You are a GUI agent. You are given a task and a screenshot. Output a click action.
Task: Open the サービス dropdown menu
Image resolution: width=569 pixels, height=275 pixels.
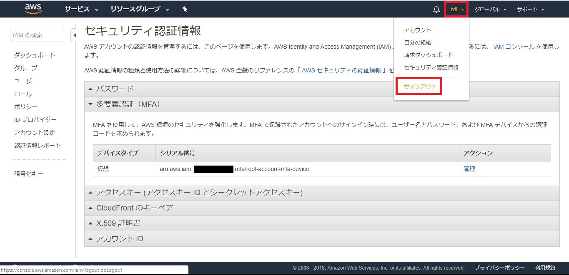tap(81, 9)
